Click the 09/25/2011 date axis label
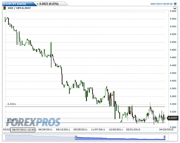 pos(80,130)
